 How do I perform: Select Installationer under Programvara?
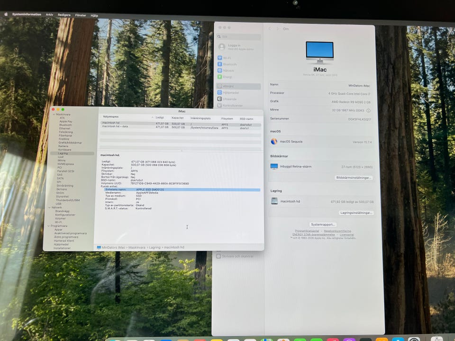pos(62,248)
